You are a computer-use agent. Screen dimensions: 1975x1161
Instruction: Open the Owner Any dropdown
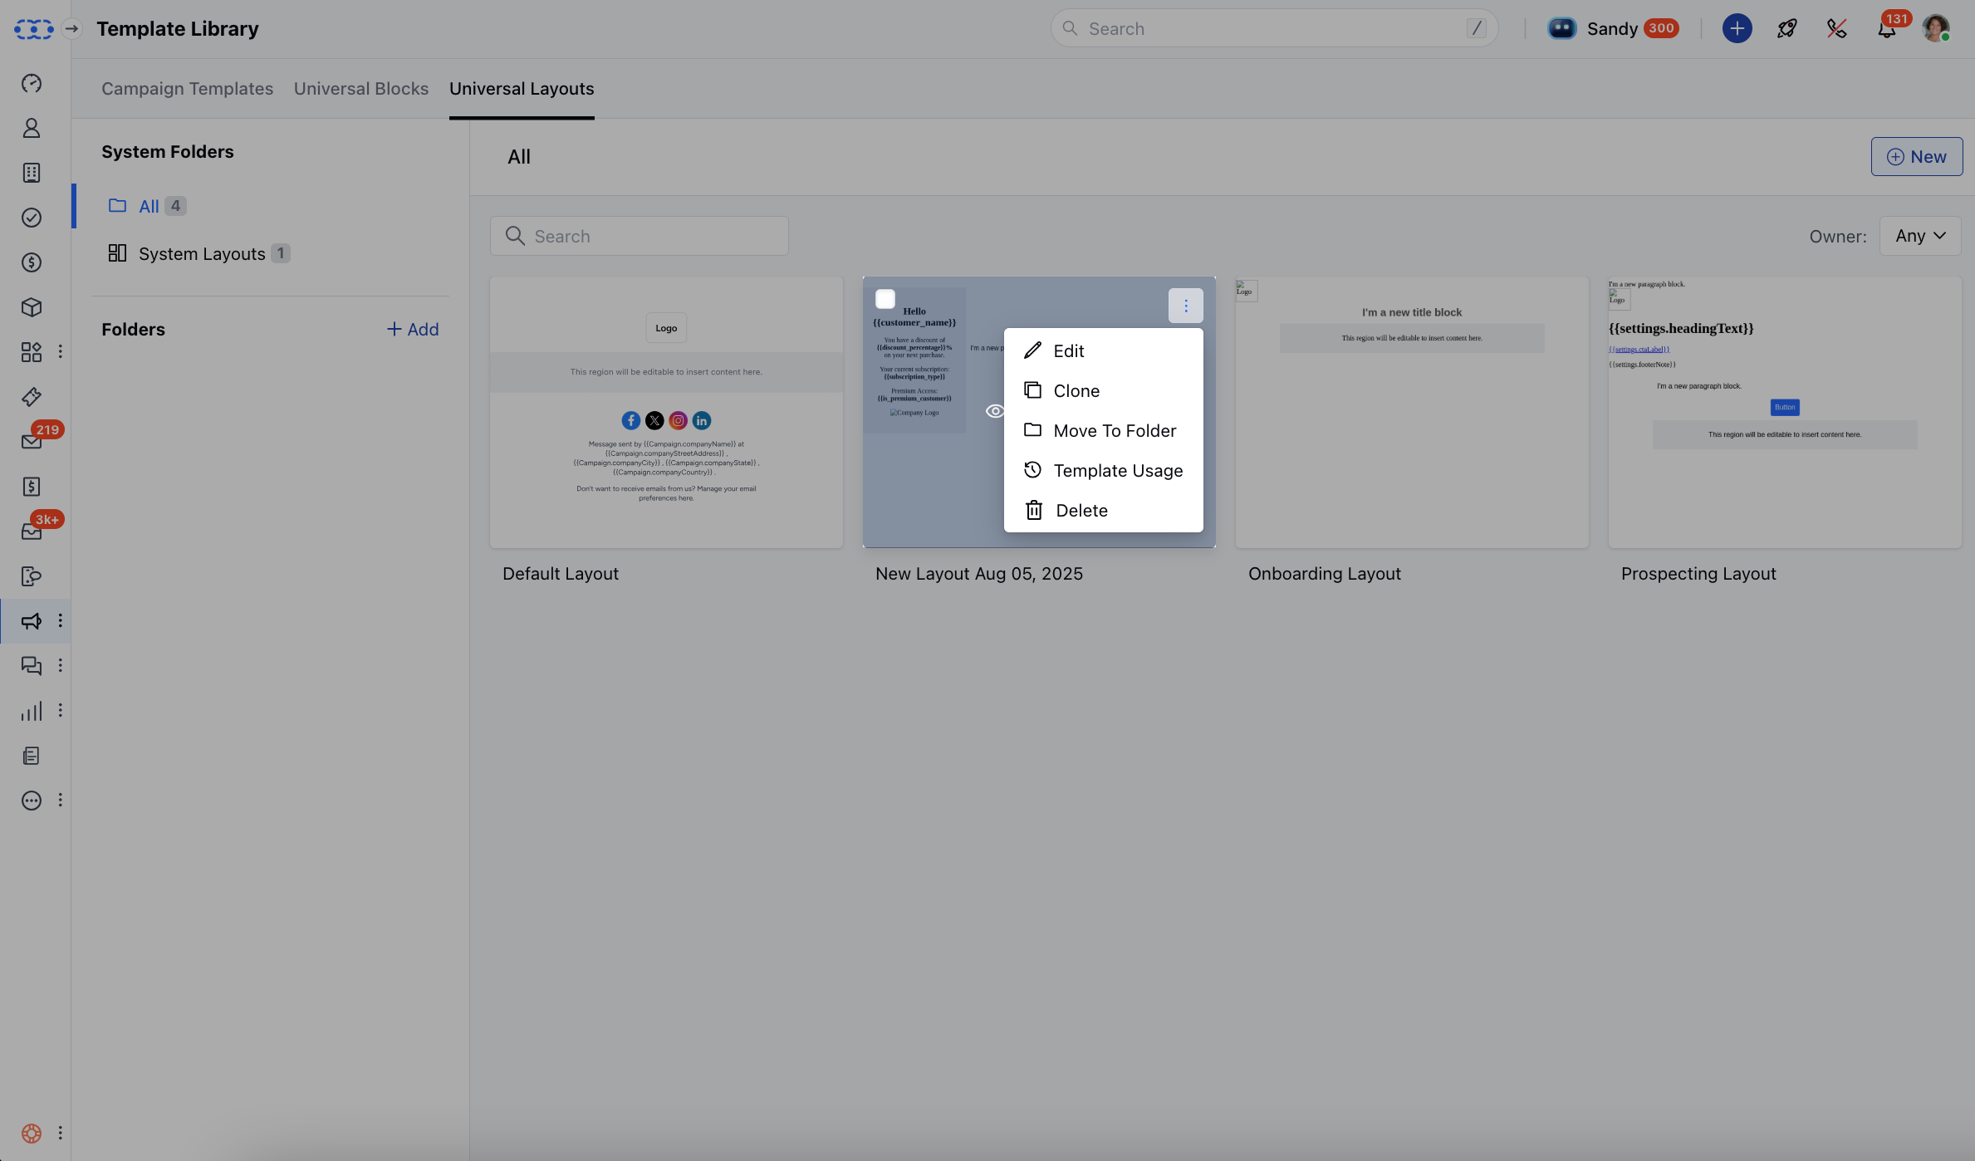click(x=1919, y=237)
